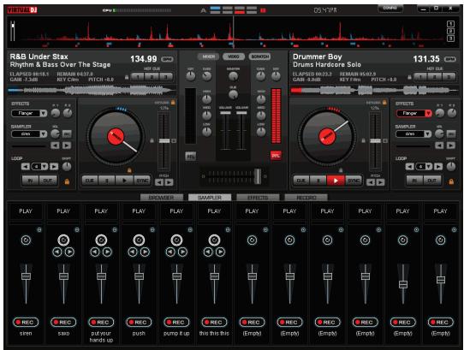Screen dimensions: 464x350
Task: Click the crossfader slider
Action: 258,176
